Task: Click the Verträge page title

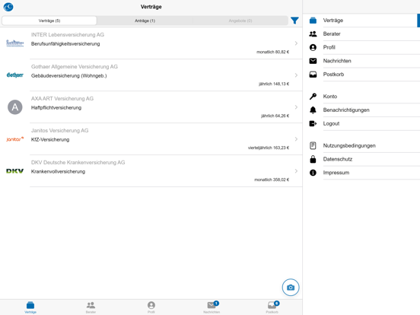Action: click(x=151, y=7)
